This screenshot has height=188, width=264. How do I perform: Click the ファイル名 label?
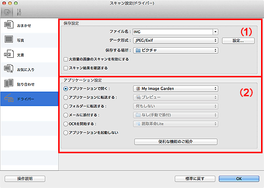[x=120, y=31]
